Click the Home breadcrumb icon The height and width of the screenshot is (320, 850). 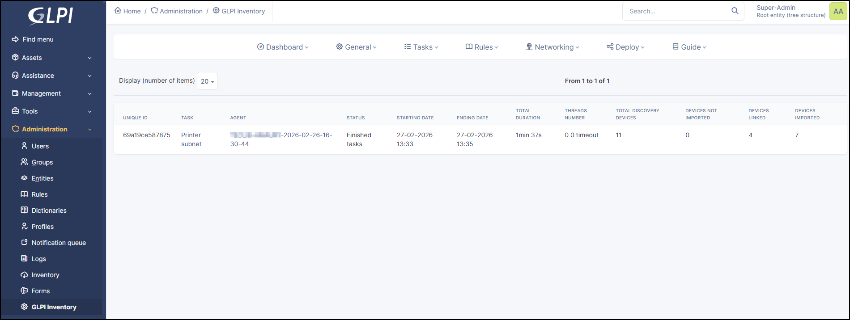(118, 11)
